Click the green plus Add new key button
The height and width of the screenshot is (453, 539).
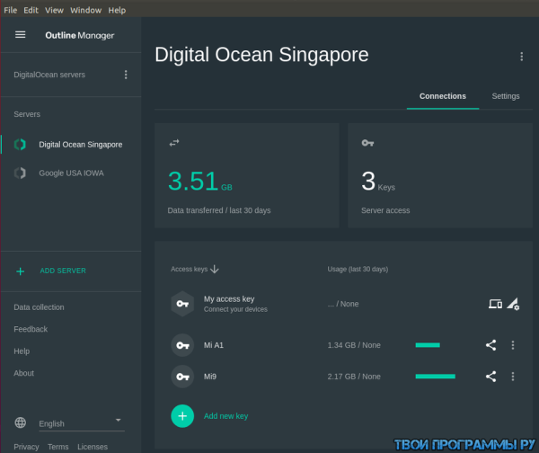point(182,416)
